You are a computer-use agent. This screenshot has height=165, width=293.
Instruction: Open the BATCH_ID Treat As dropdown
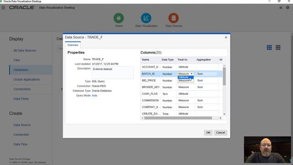click(x=185, y=74)
